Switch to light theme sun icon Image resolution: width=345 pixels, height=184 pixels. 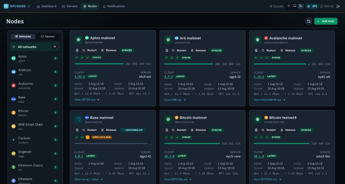point(289,6)
